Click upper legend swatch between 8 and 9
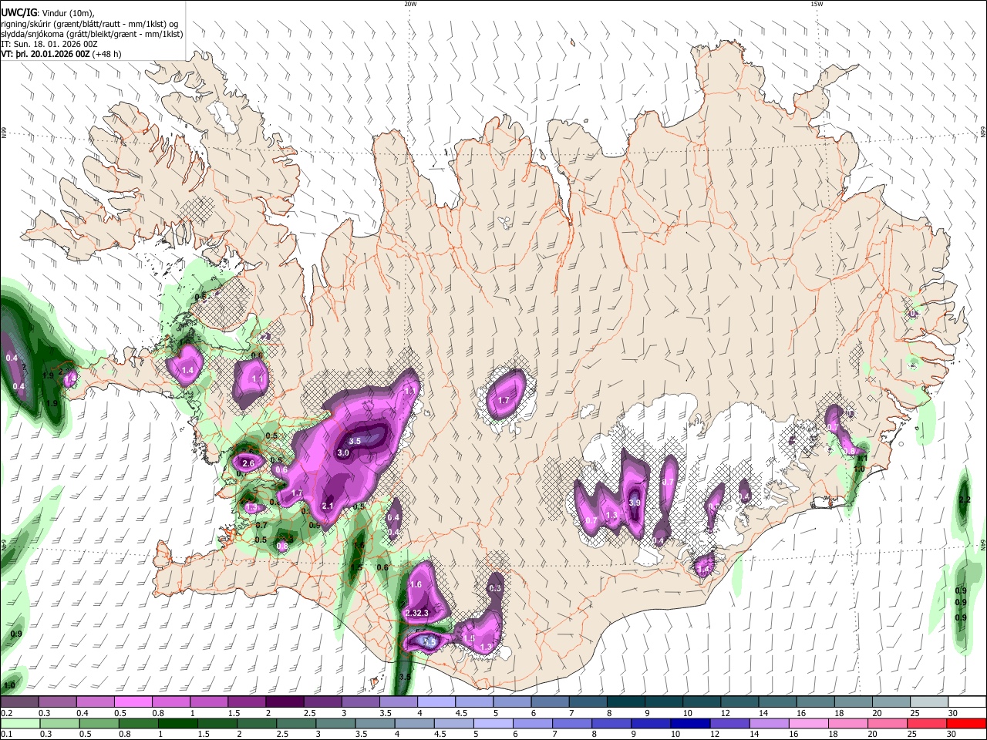Screen dimensions: 987x740 click(625, 702)
